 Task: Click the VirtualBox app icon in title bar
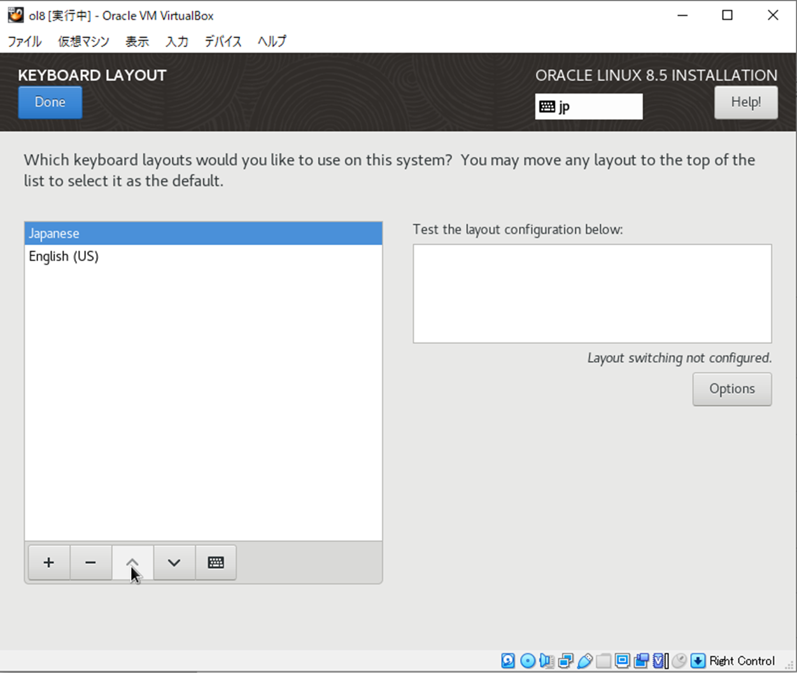click(x=15, y=15)
